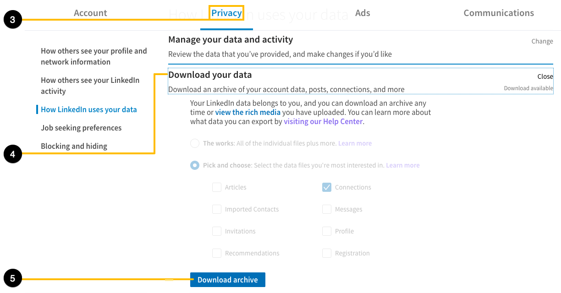Enable the Articles checkbox

(216, 187)
